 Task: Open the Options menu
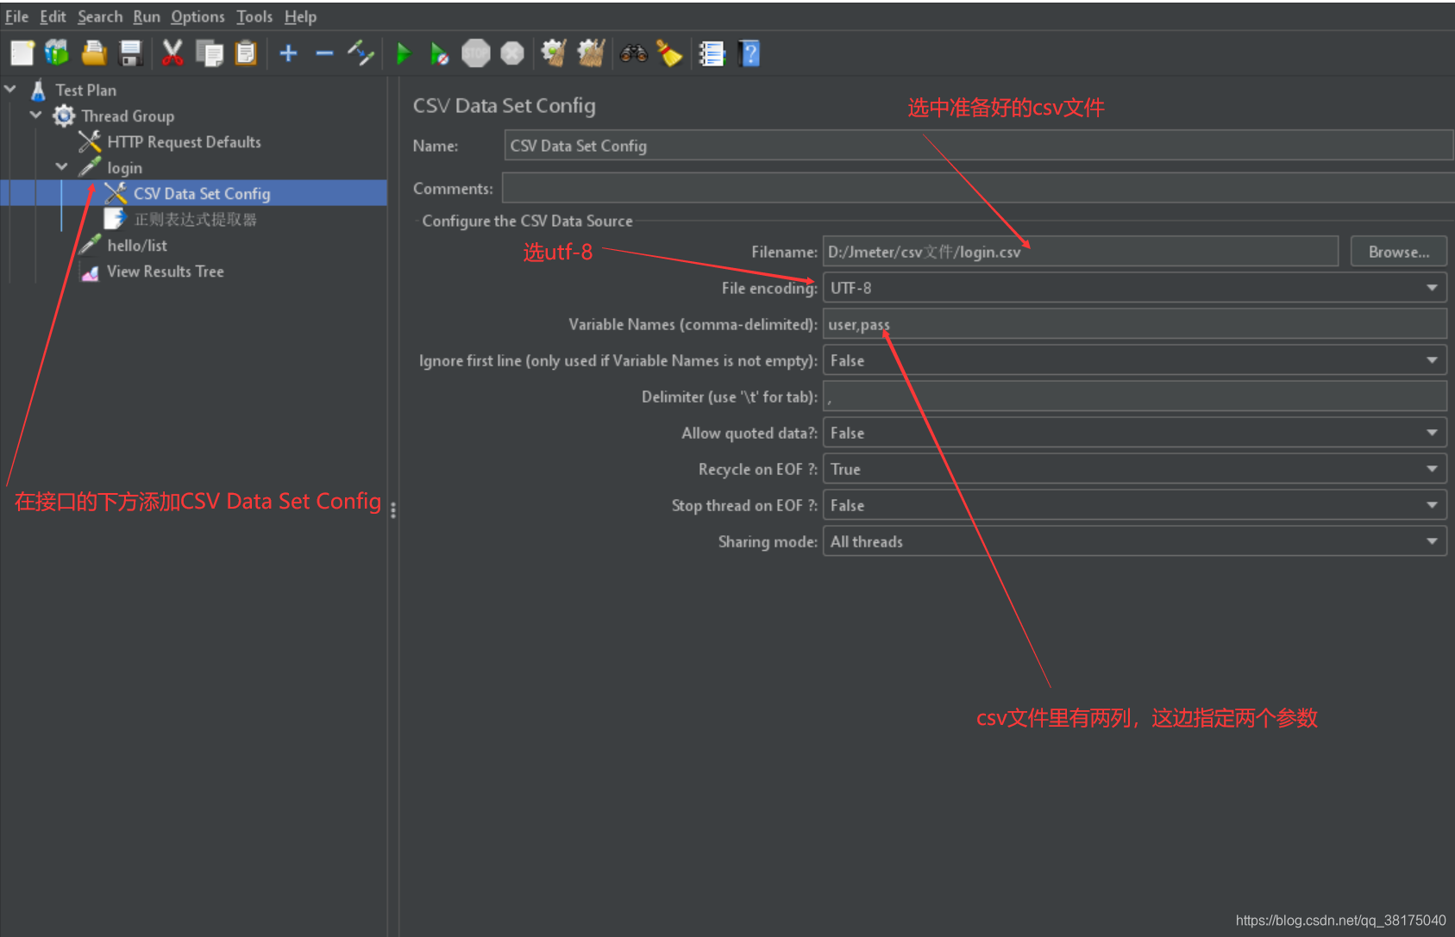click(x=198, y=16)
